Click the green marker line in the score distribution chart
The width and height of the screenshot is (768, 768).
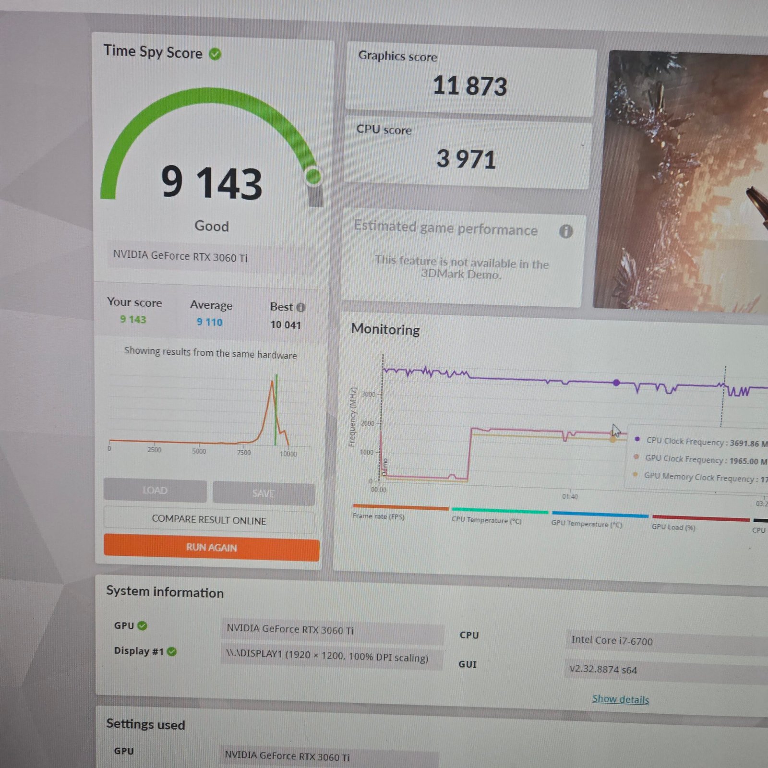coord(276,410)
